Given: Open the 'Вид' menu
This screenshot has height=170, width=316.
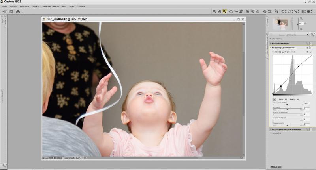Looking at the screenshot, I should (64, 6).
